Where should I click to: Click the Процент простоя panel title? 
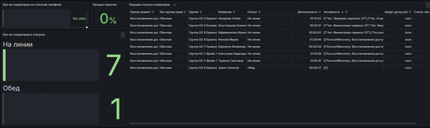pyautogui.click(x=105, y=5)
